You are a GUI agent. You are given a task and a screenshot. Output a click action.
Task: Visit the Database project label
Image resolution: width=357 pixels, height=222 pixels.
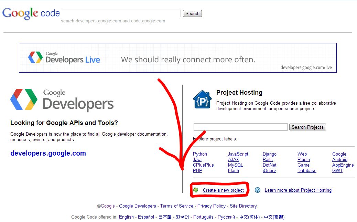(x=307, y=170)
